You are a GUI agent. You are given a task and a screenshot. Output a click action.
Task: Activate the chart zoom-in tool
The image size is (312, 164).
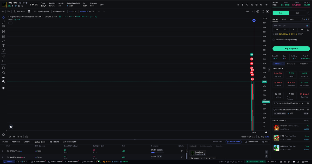pyautogui.click(x=3, y=61)
